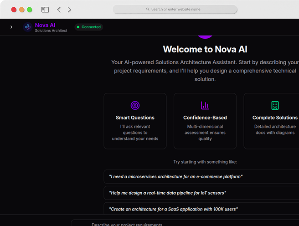Choose the microservices e-commerce example prompt
This screenshot has height=226, width=299.
point(201,177)
